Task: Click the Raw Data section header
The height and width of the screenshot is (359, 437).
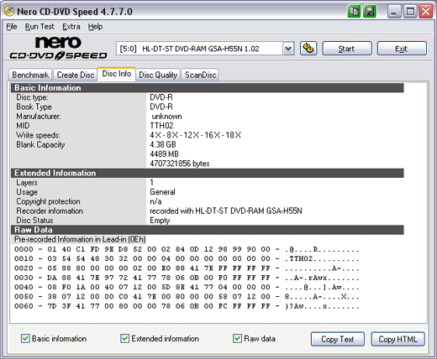Action: click(x=208, y=230)
